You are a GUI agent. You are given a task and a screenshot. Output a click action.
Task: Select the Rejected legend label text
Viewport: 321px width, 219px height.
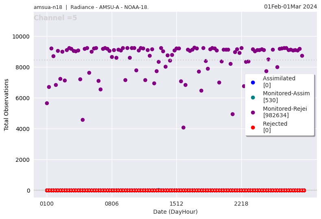tap(275, 124)
